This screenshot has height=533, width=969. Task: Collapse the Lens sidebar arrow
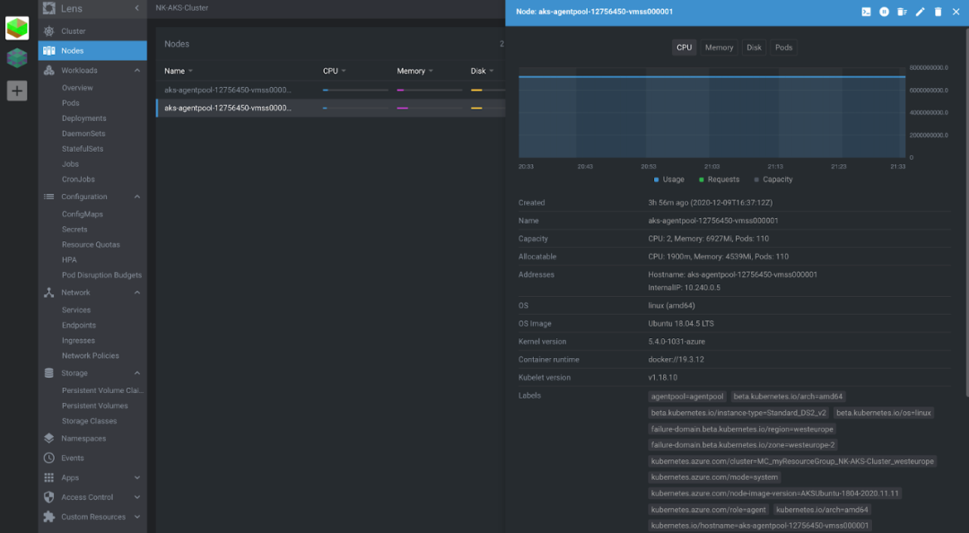[x=137, y=8]
